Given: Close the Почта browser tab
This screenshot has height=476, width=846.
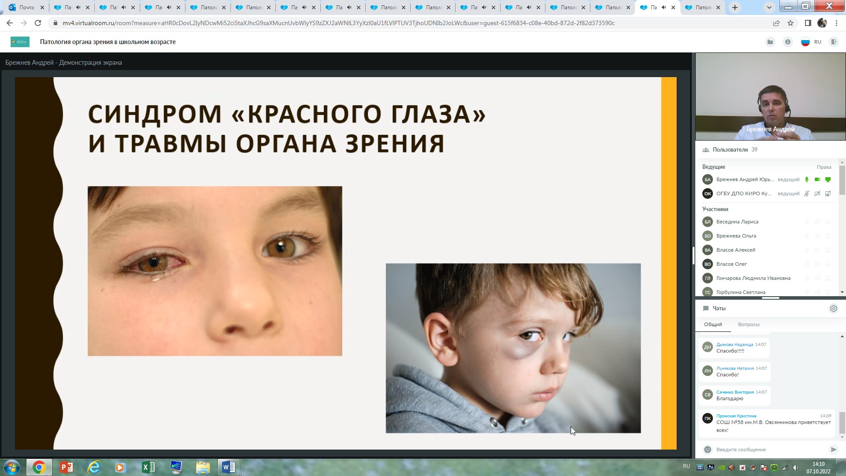Looking at the screenshot, I should pyautogui.click(x=42, y=7).
